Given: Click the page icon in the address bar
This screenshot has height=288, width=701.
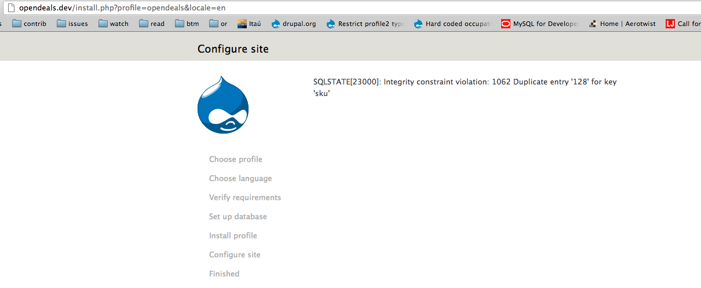Looking at the screenshot, I should (10, 8).
